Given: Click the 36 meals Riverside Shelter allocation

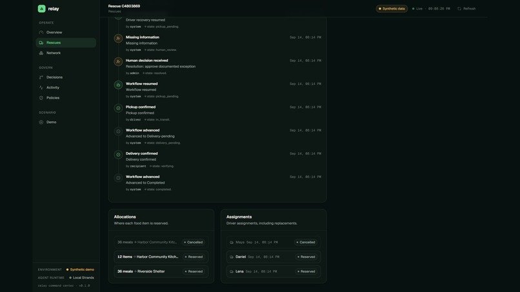Looking at the screenshot, I should point(161,271).
